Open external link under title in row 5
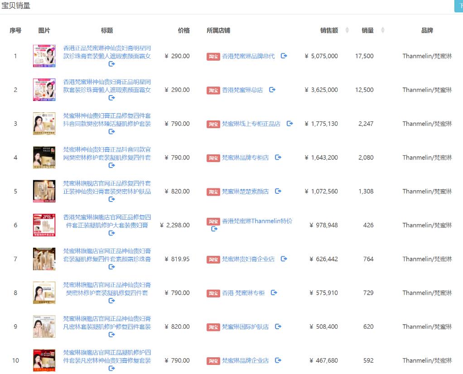 [111, 199]
